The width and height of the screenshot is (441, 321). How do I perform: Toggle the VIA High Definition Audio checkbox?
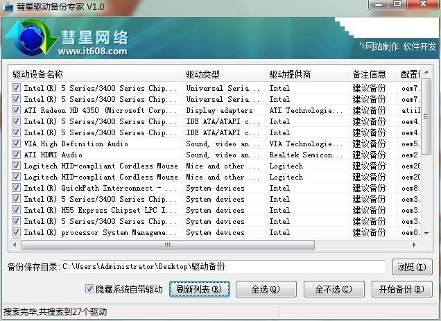17,144
